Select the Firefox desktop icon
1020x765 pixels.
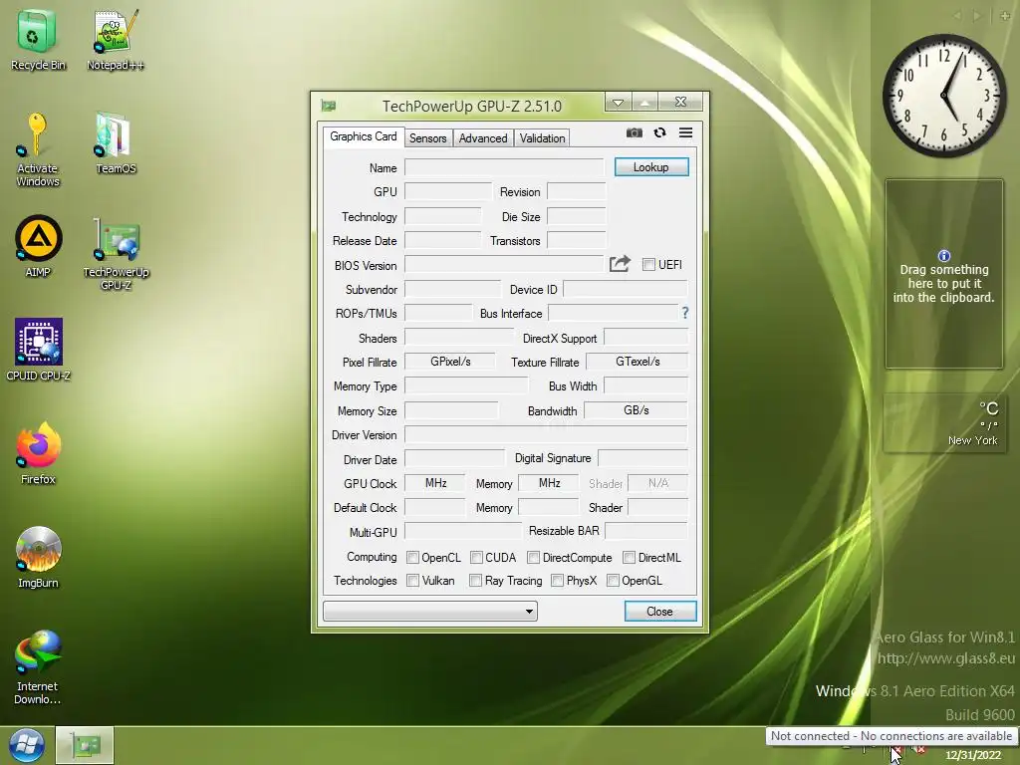[38, 453]
